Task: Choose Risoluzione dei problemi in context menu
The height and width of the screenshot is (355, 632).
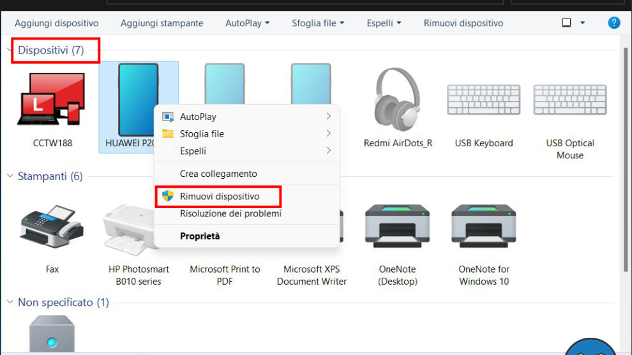Action: [246, 213]
